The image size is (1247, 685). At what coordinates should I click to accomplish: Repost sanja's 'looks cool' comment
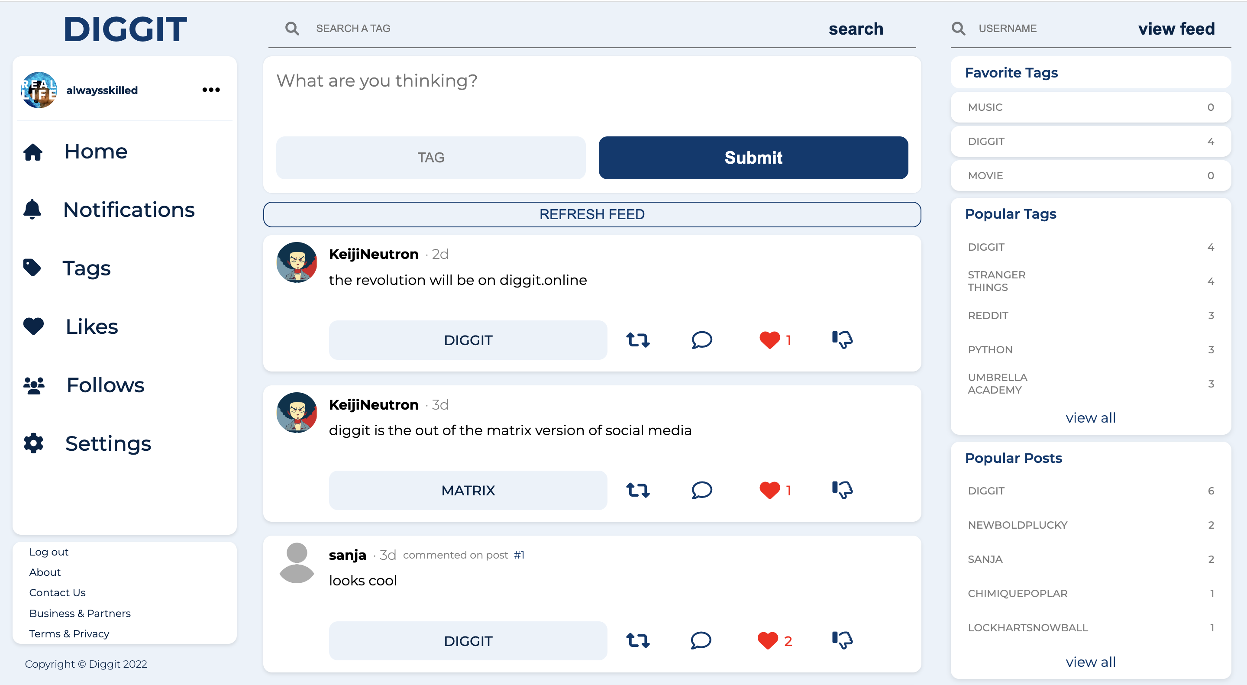(x=637, y=640)
